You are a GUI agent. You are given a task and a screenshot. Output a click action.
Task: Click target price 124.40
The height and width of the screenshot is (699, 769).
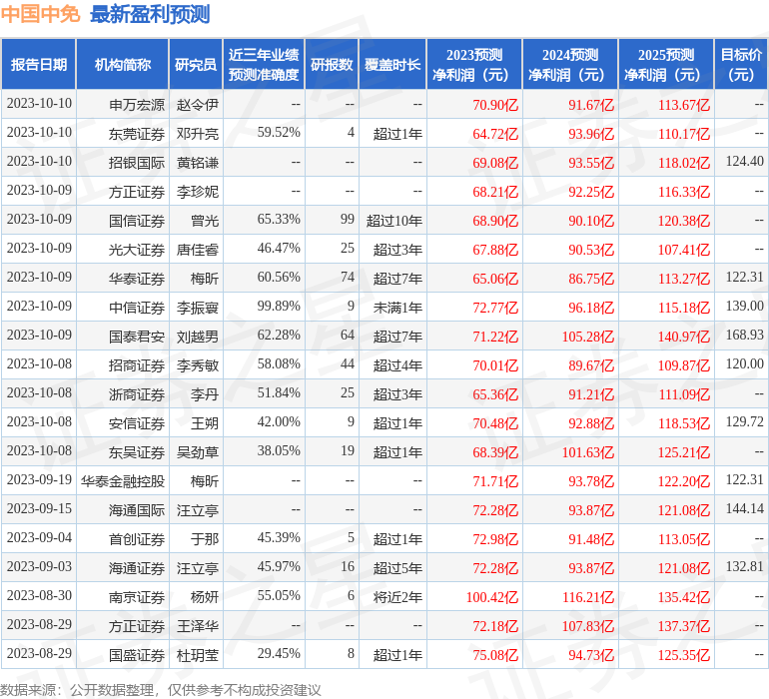[x=744, y=162]
